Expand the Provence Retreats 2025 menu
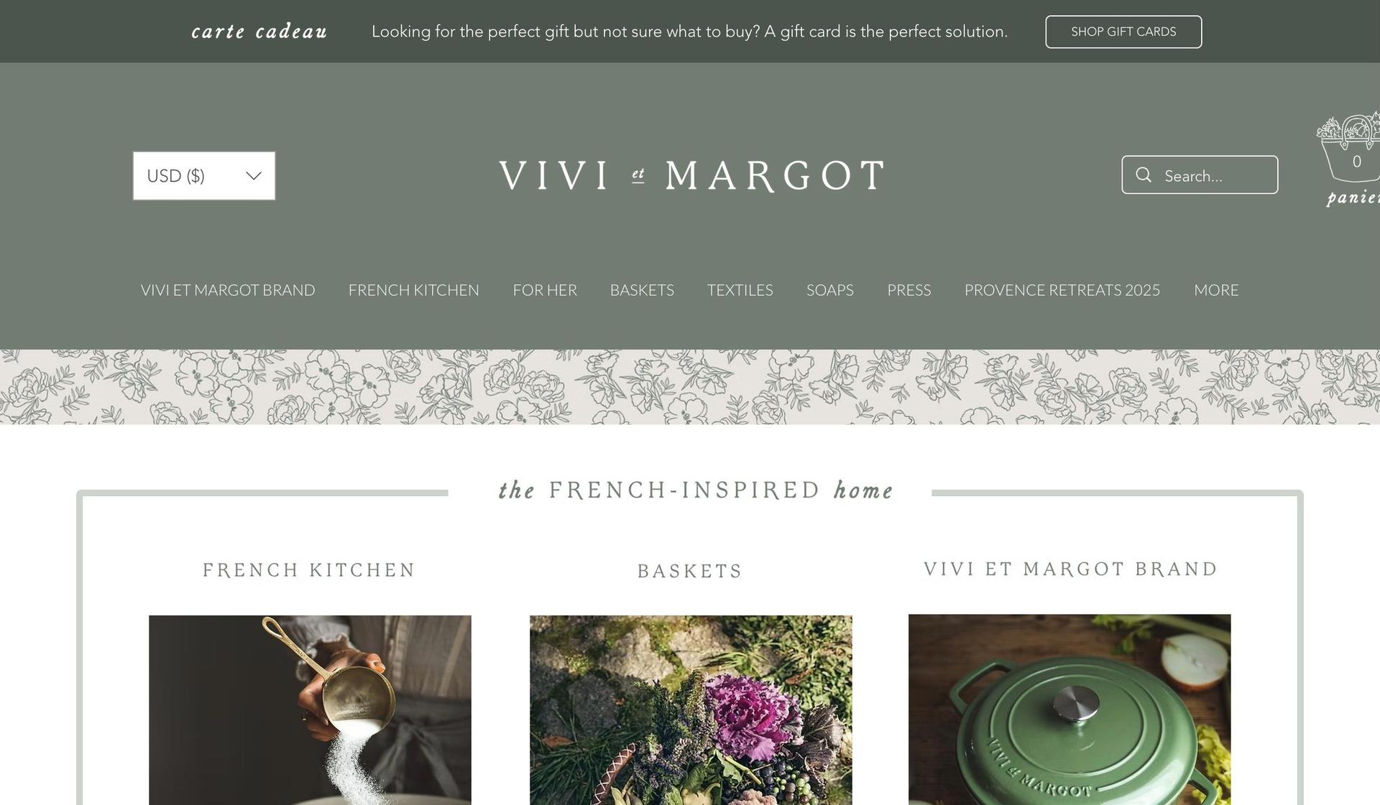Image resolution: width=1380 pixels, height=805 pixels. tap(1062, 289)
